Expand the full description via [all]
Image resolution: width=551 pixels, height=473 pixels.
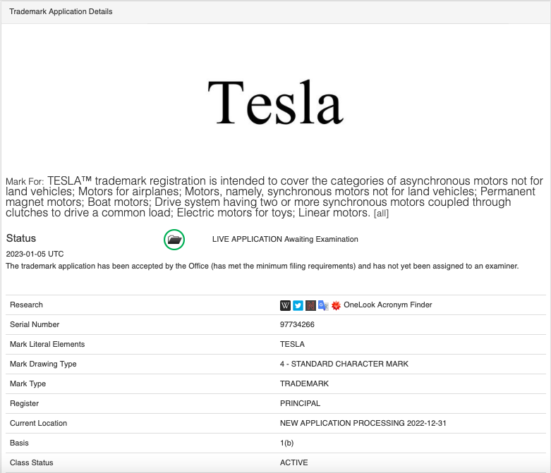click(x=381, y=214)
